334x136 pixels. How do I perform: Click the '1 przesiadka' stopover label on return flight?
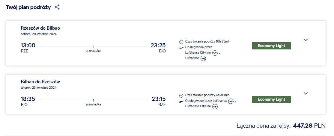pyautogui.click(x=93, y=102)
